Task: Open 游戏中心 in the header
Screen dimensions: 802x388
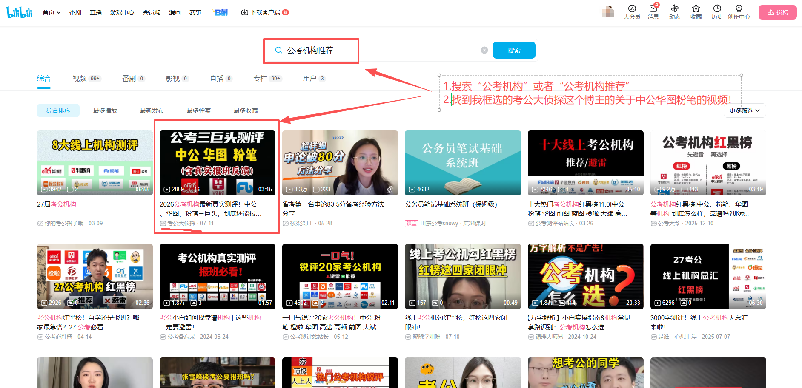Action: coord(122,12)
